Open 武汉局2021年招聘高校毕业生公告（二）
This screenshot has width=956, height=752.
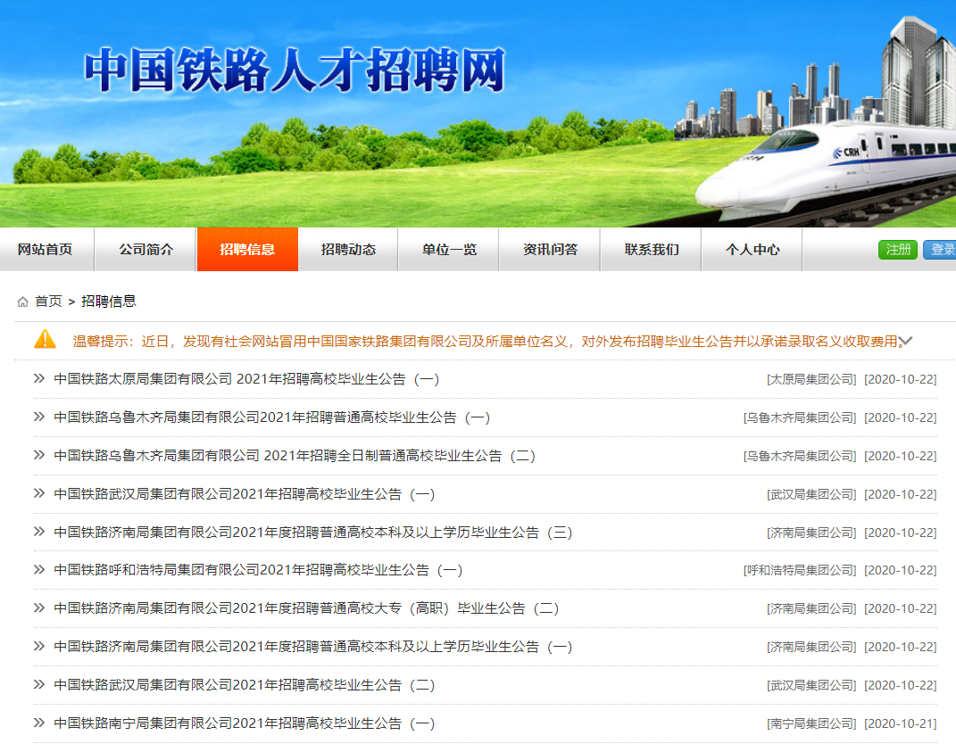tap(245, 685)
